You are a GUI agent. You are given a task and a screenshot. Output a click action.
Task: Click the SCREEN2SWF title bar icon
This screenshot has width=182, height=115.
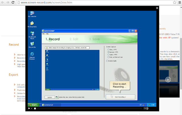[43, 31]
